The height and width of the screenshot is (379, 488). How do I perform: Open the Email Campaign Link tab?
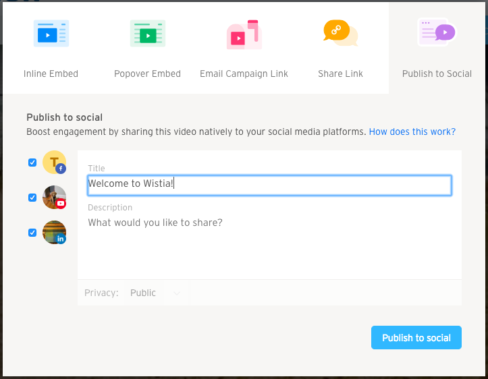coord(244,48)
